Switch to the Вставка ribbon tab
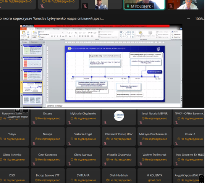The image size is (207, 183). 39,29
